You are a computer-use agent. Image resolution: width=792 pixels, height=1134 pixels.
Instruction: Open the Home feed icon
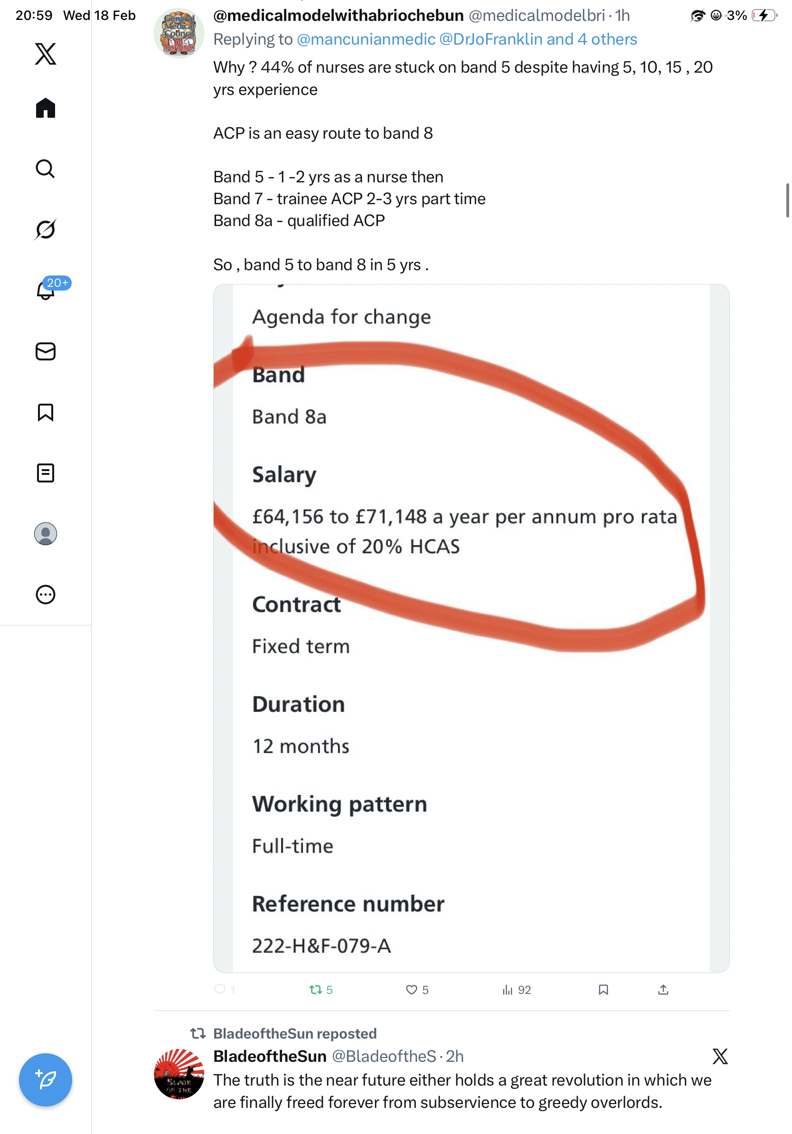46,108
